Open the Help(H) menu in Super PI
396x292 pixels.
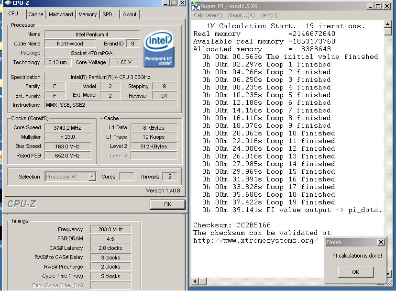[269, 15]
